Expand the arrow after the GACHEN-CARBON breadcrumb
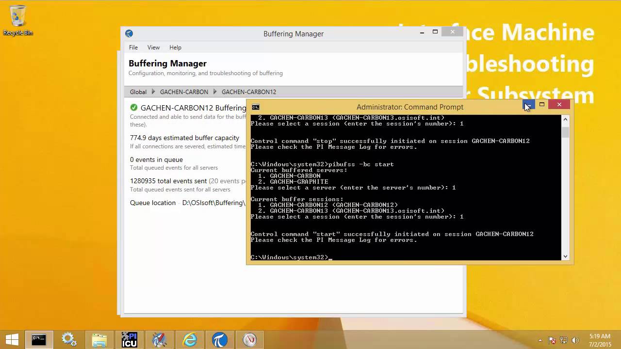 tap(215, 92)
